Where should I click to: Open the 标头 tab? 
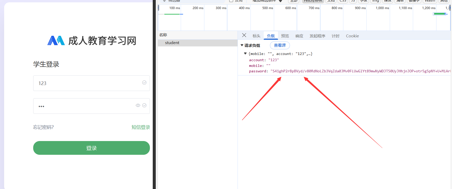pos(256,36)
